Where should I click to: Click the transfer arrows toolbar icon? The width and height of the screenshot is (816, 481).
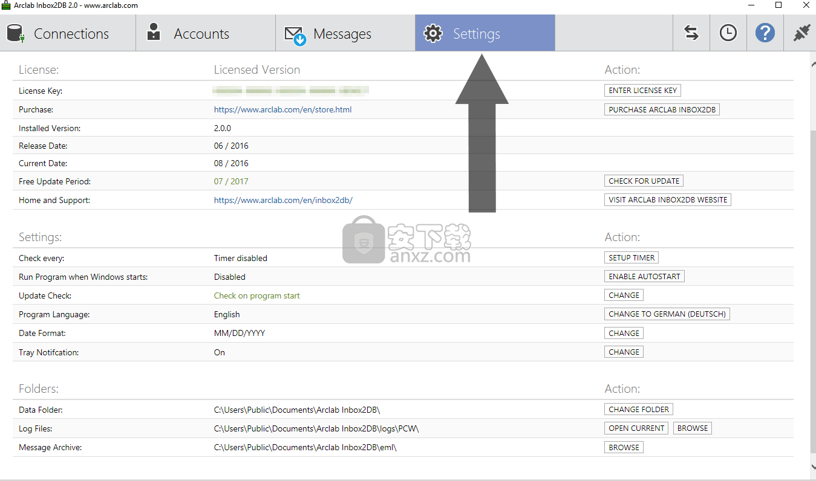click(691, 33)
